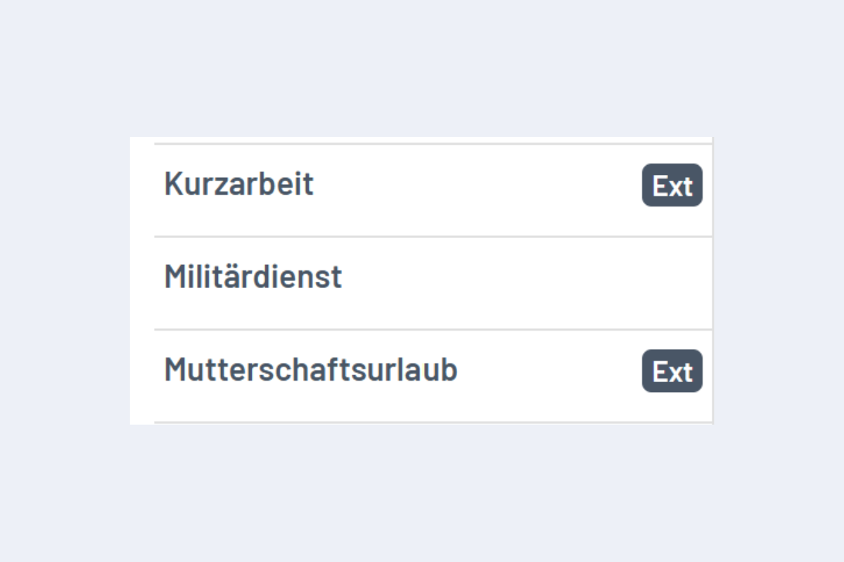Select the Mutterschaftsurlaub external link indicator

(672, 372)
